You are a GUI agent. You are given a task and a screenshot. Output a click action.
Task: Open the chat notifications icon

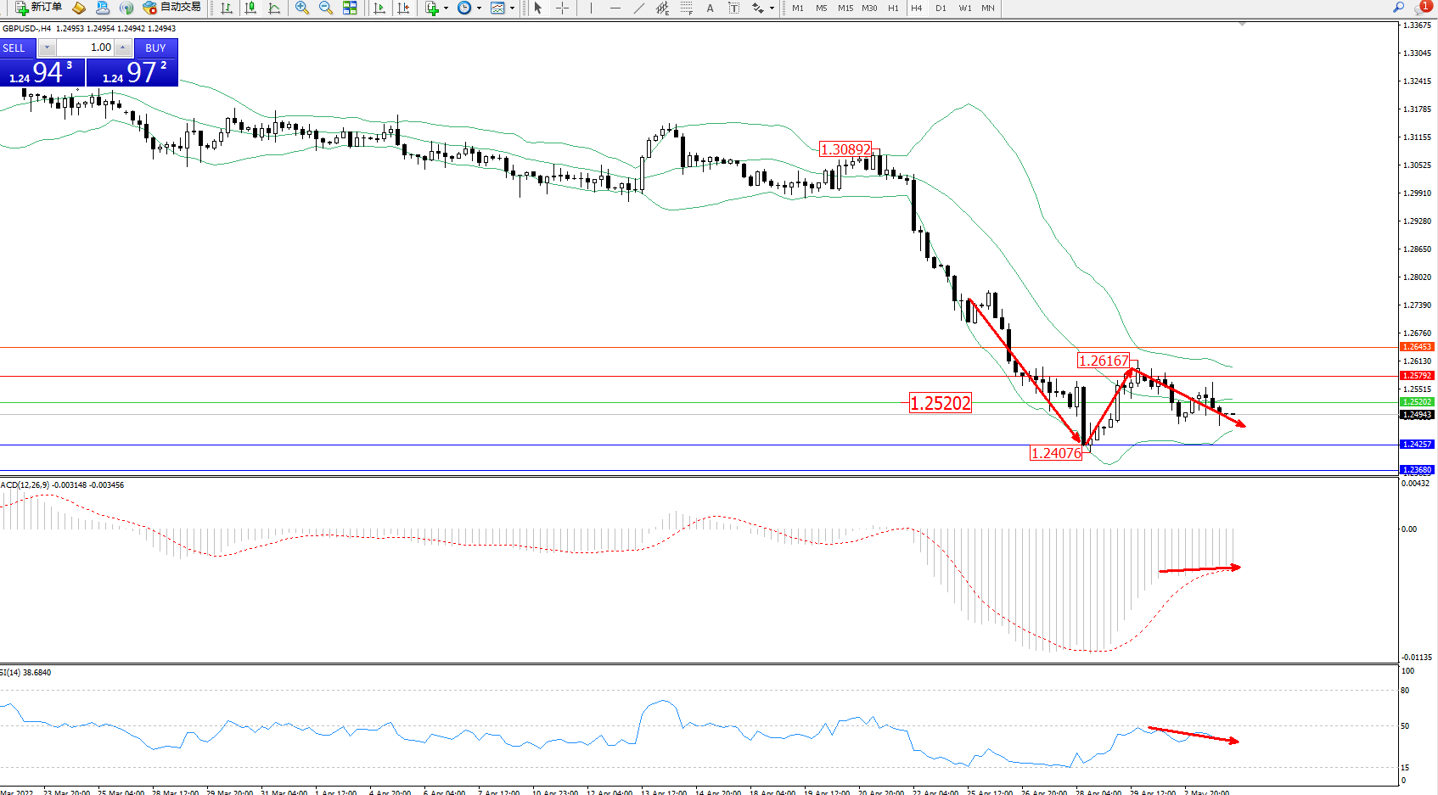click(x=1422, y=7)
